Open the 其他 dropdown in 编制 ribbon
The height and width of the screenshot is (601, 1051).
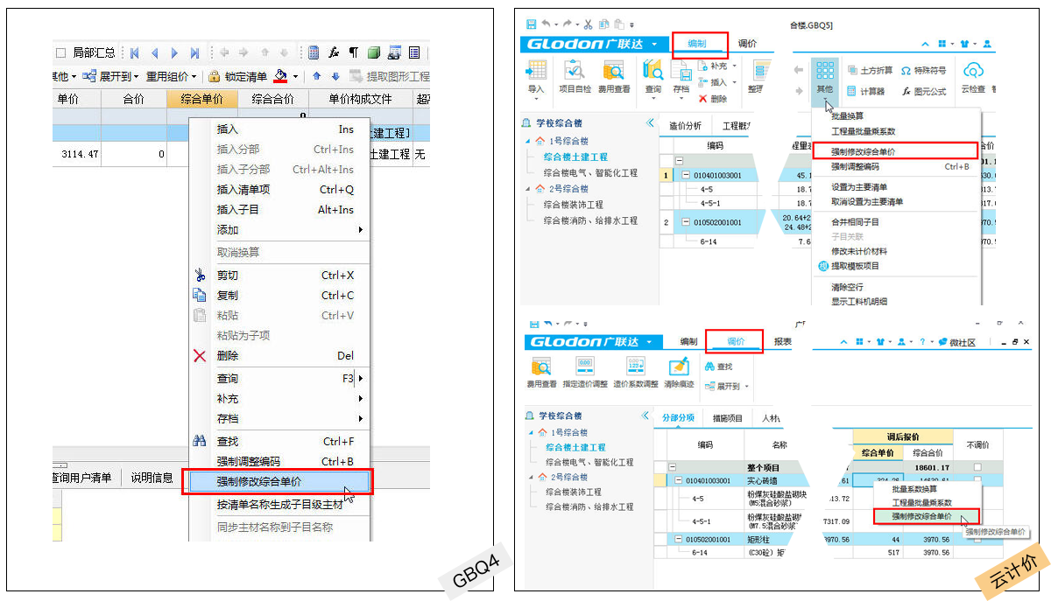[x=824, y=77]
